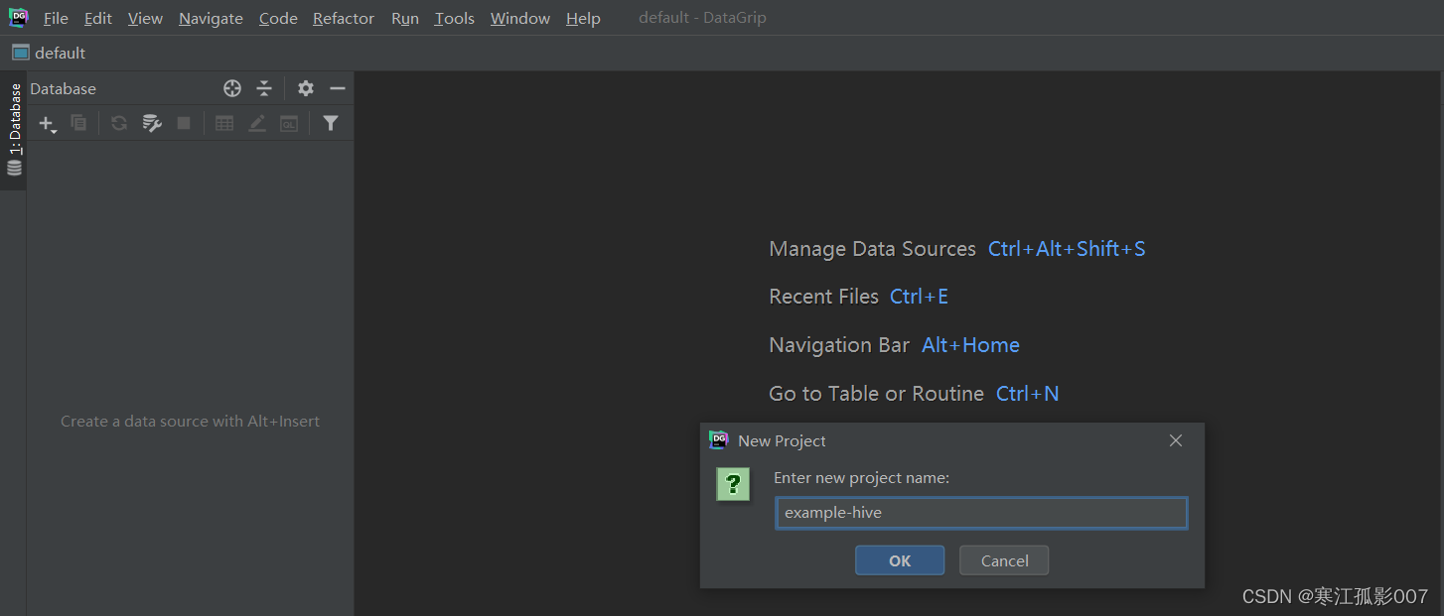Open the Code menu
Viewport: 1444px width, 616px height.
[278, 19]
